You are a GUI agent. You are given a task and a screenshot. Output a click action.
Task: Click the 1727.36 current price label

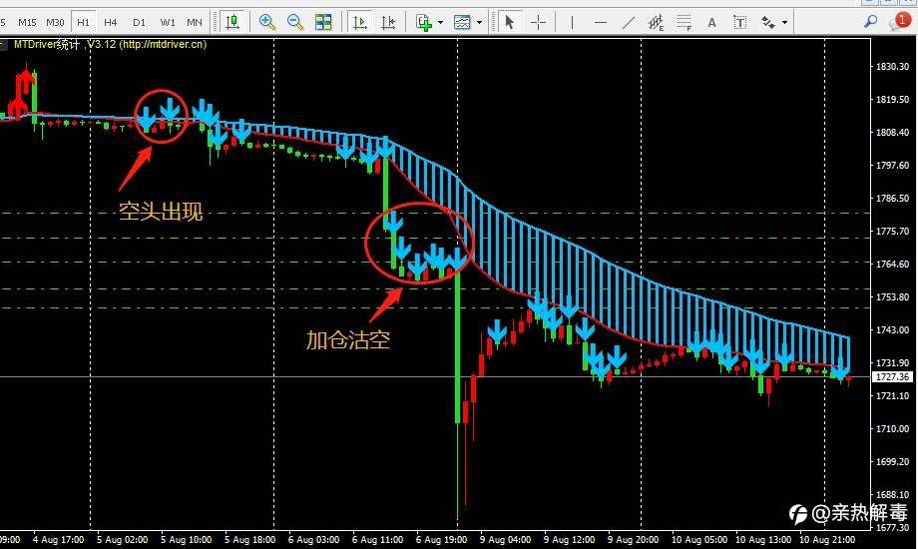click(892, 376)
